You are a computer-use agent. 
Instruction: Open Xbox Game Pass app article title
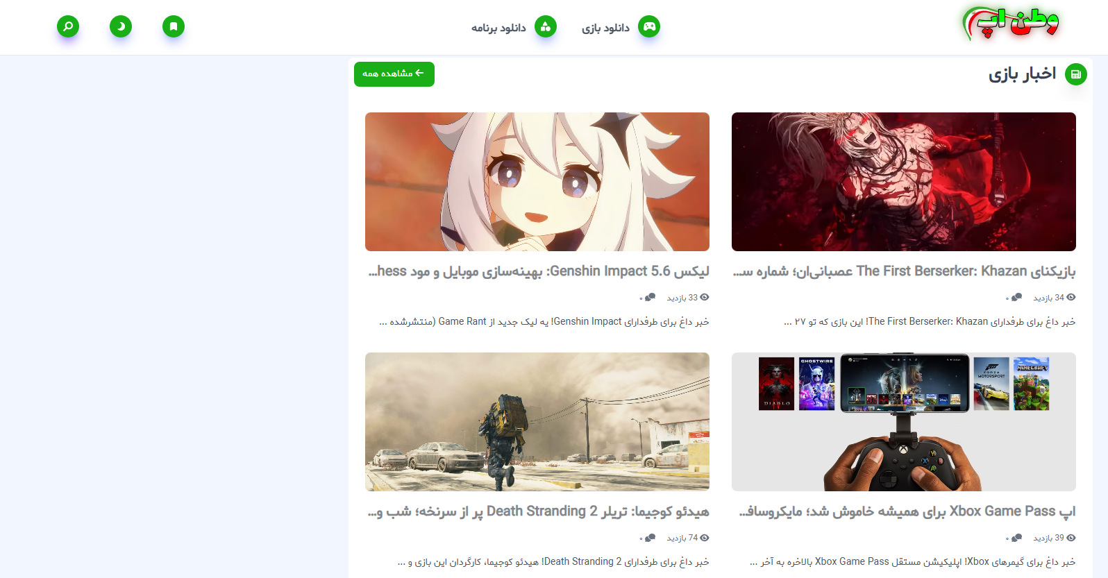coord(907,511)
